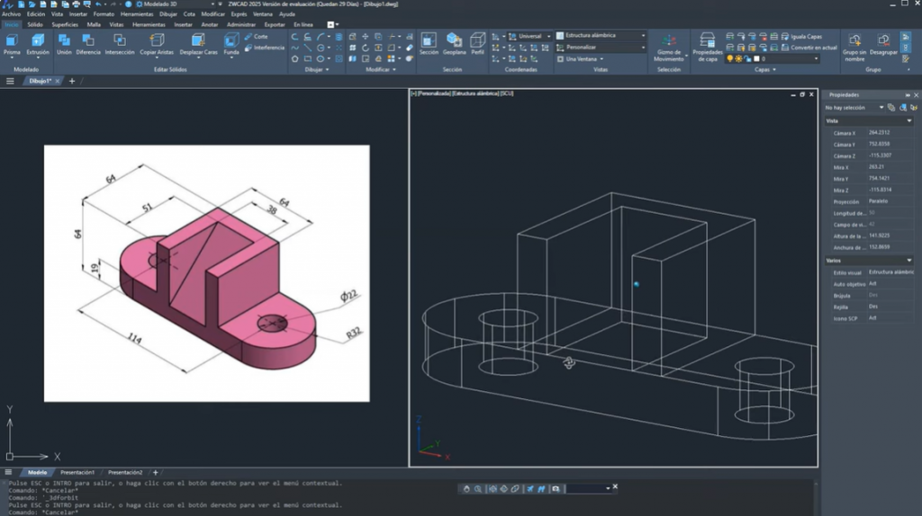Toggle layer freeze sun icon
The height and width of the screenshot is (516, 922).
point(738,58)
